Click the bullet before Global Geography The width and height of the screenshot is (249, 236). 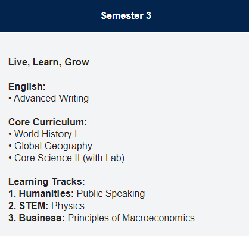tap(10, 146)
